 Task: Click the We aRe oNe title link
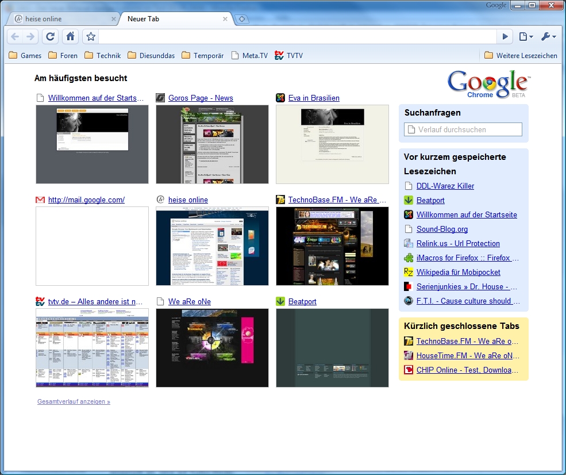click(x=190, y=301)
